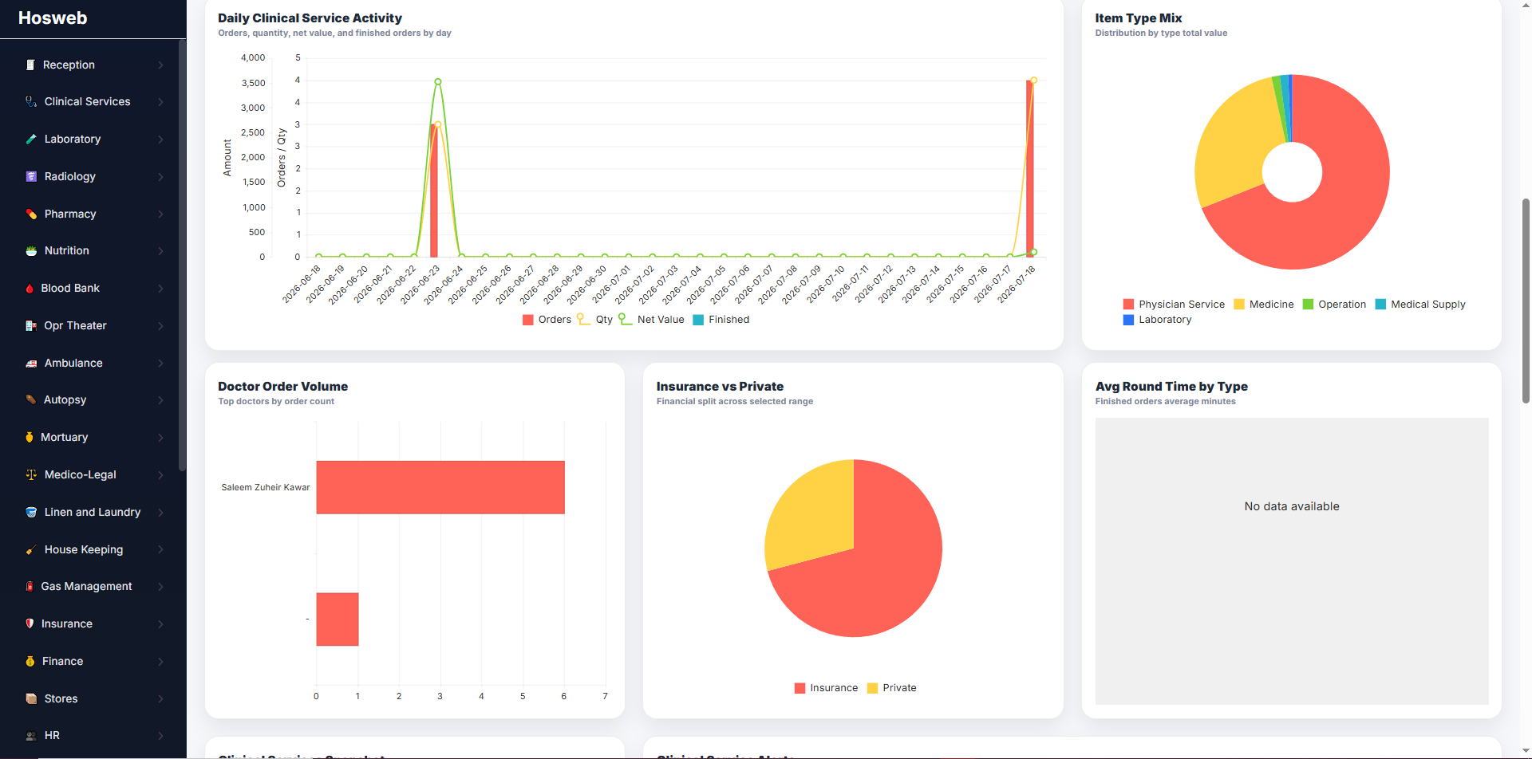The image size is (1532, 759).
Task: Toggle Orders series in activity chart legend
Action: click(x=547, y=320)
